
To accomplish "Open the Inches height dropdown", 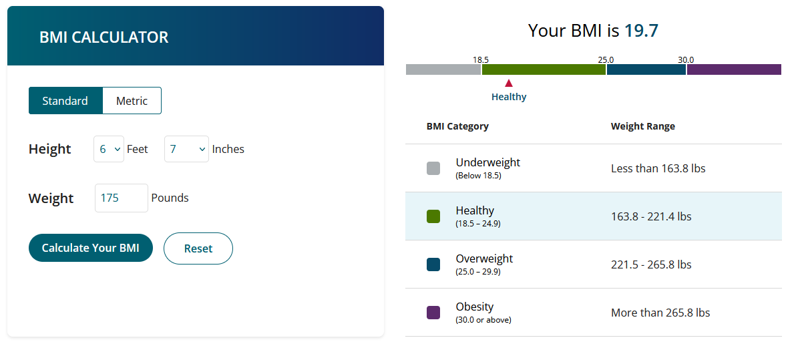I will point(187,149).
